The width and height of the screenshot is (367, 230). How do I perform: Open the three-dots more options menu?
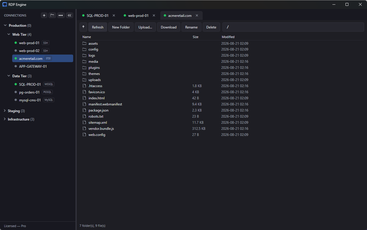pos(61,15)
